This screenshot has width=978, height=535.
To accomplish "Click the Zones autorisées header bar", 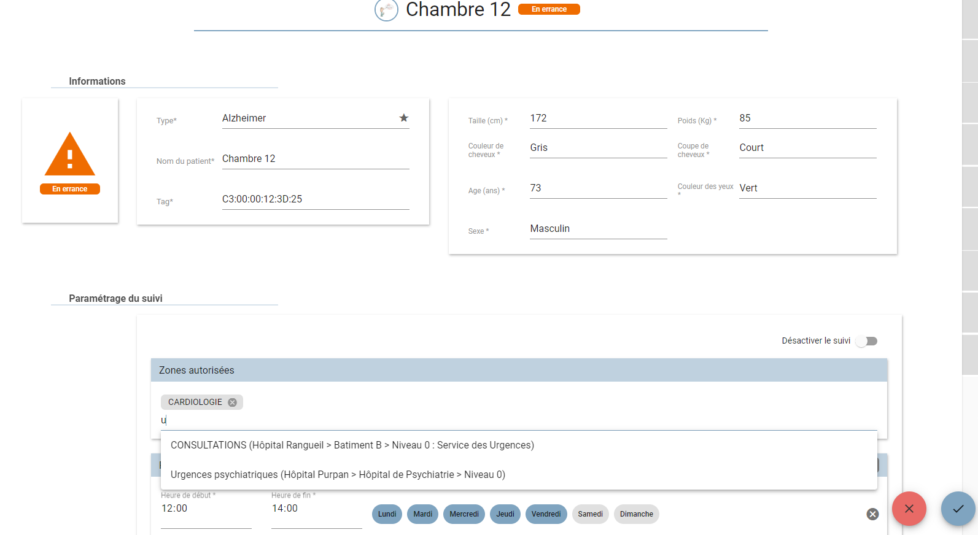I will coord(519,370).
